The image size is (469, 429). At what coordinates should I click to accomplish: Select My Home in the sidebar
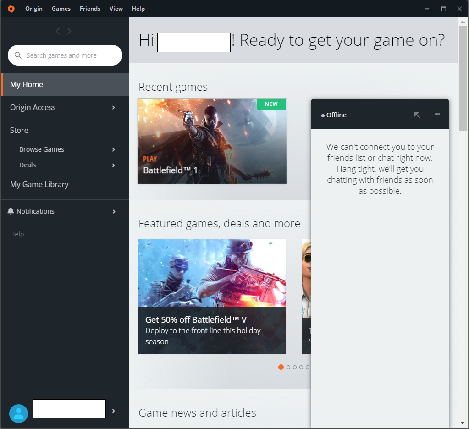[65, 84]
